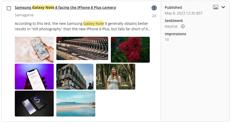Open the purple background phone thumbnail
Screen dimensions: 231x124
(x=34, y=77)
